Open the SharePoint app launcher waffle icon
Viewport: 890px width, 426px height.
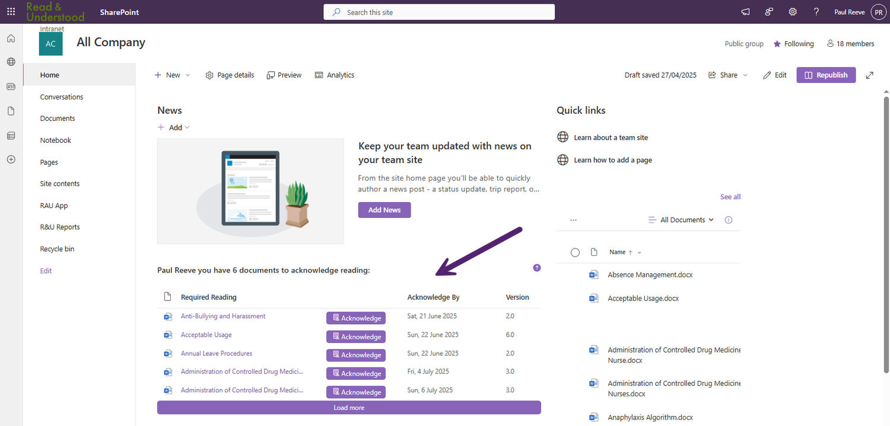[11, 11]
